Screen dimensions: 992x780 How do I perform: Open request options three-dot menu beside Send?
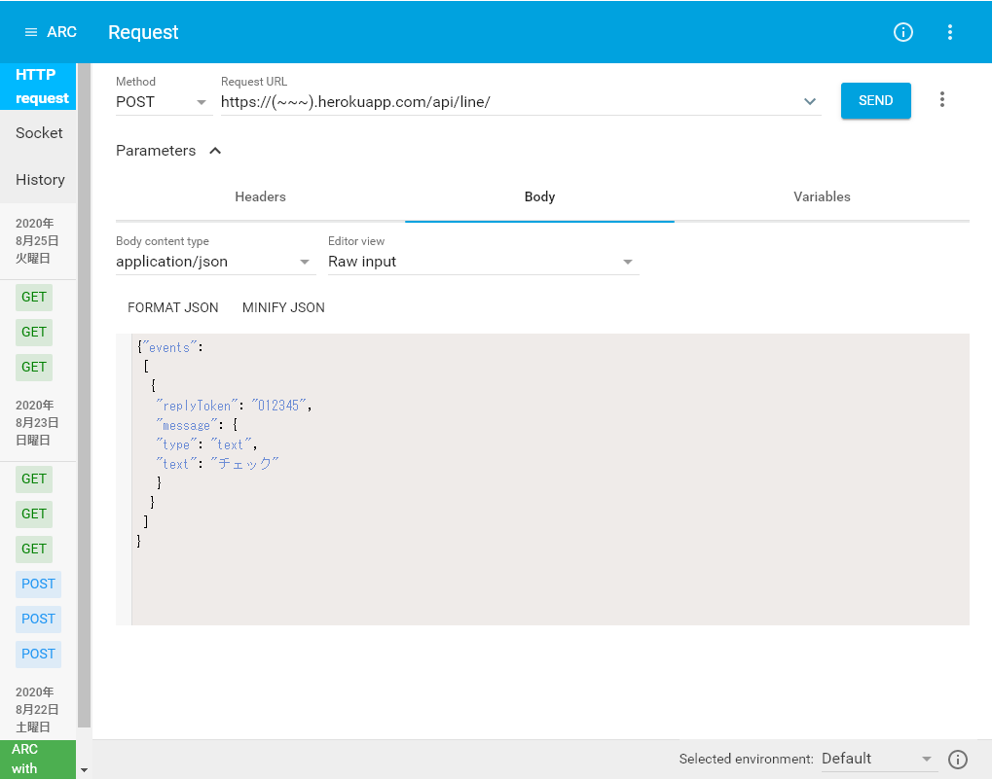click(941, 100)
